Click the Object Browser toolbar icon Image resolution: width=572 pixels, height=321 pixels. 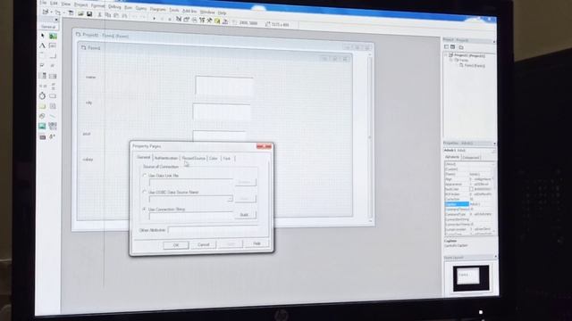pyautogui.click(x=202, y=21)
